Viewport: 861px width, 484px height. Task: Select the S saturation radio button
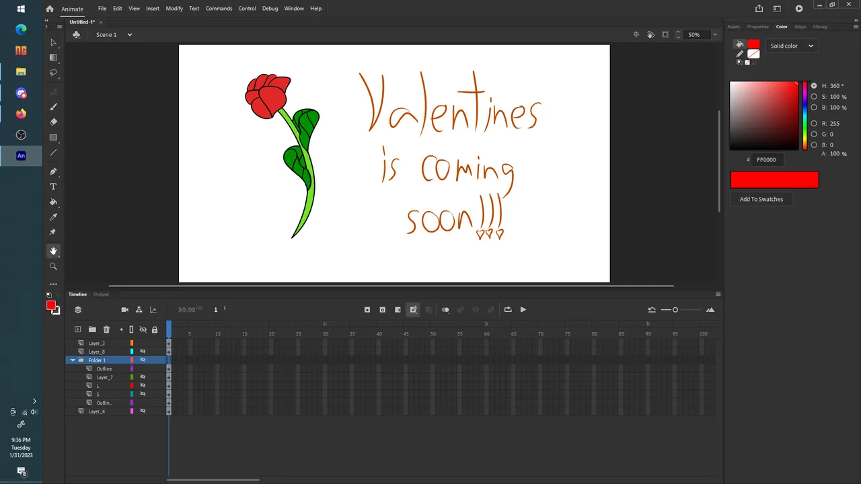814,97
